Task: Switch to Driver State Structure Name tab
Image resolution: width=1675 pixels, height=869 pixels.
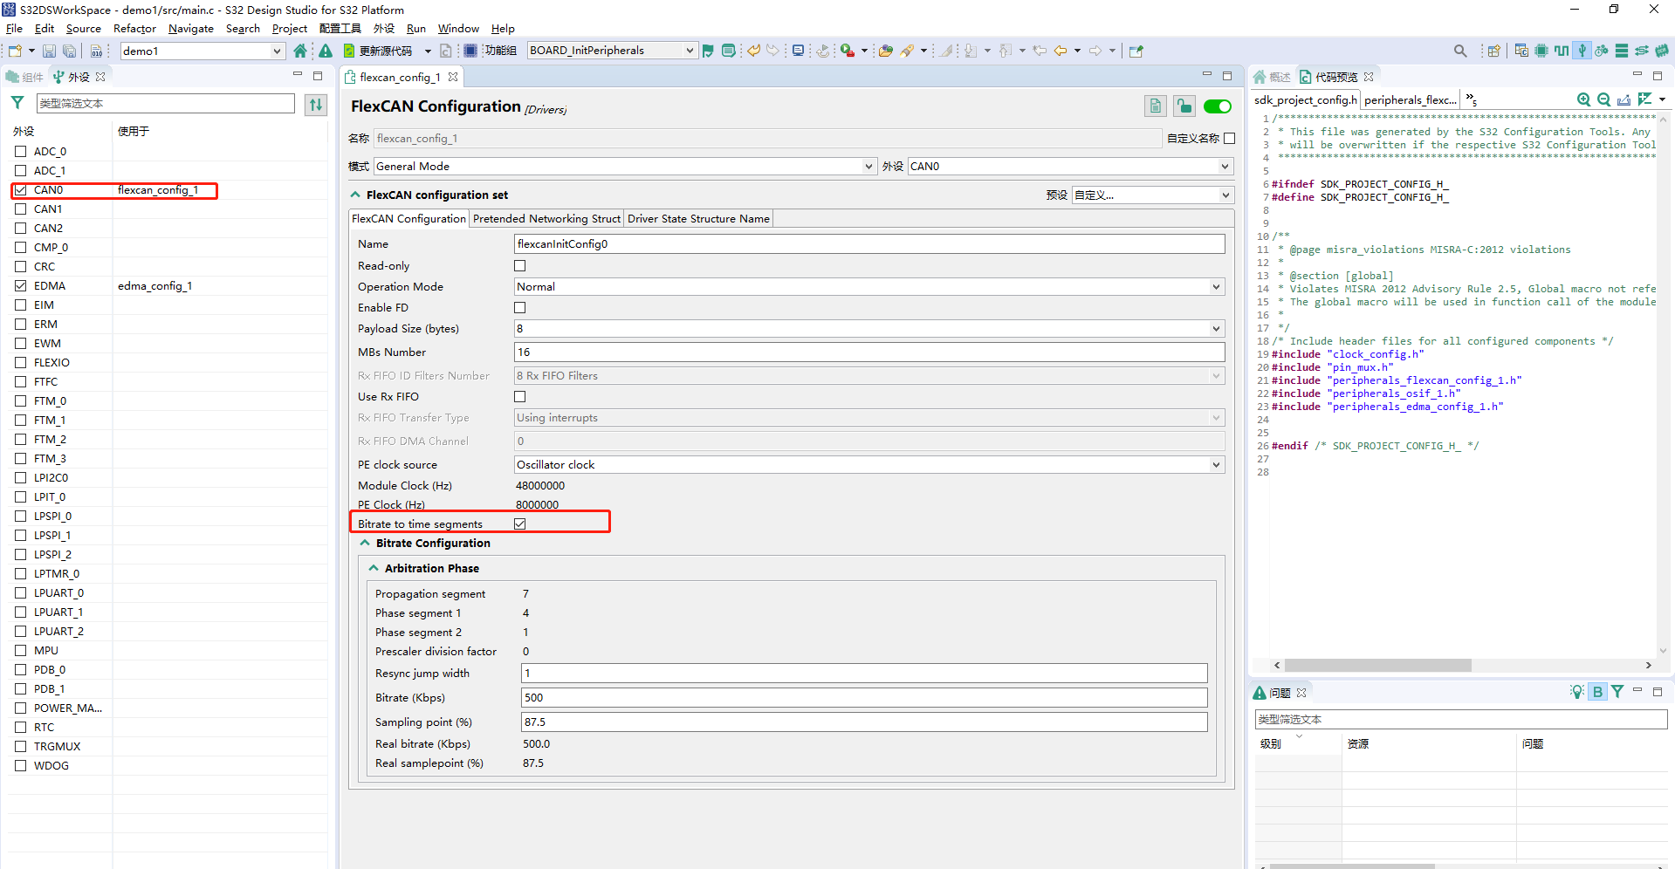Action: point(698,219)
